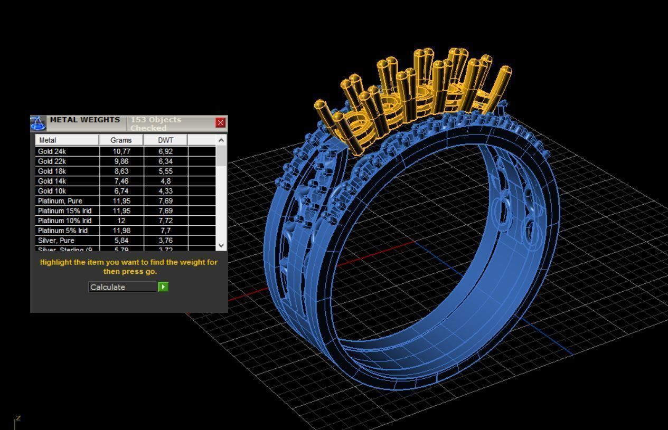Click the 153 Objects Checked label

[156, 124]
